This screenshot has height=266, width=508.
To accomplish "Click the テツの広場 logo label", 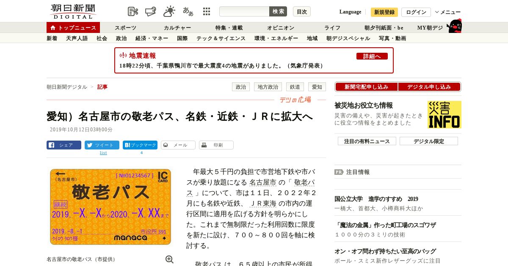I will click(295, 100).
